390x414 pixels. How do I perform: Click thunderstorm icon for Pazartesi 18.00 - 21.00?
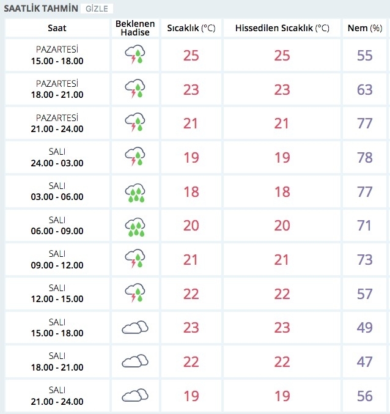click(134, 90)
